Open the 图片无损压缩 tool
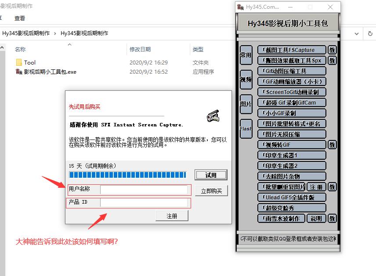 coord(292,134)
